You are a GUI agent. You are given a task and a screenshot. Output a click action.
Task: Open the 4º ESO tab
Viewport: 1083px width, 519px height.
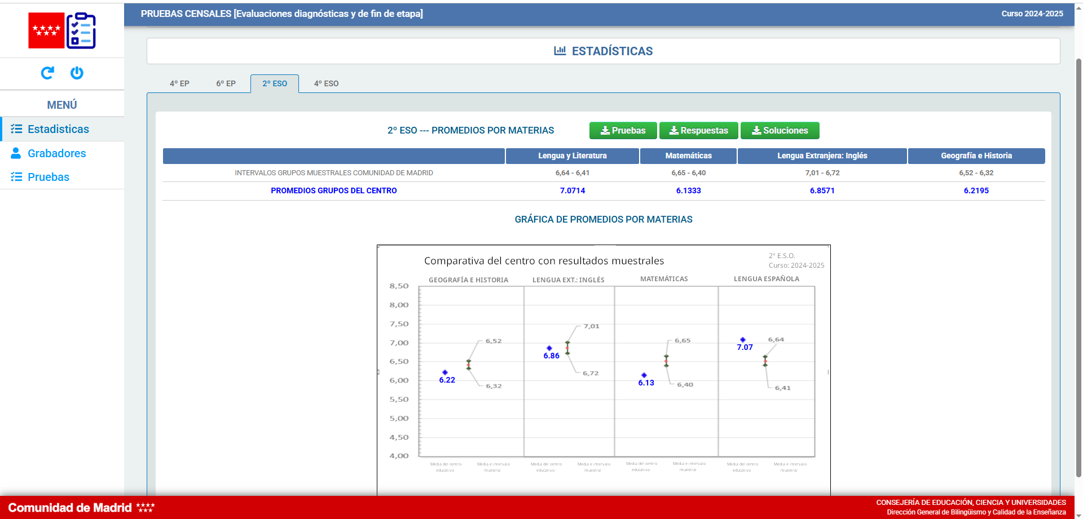[326, 83]
